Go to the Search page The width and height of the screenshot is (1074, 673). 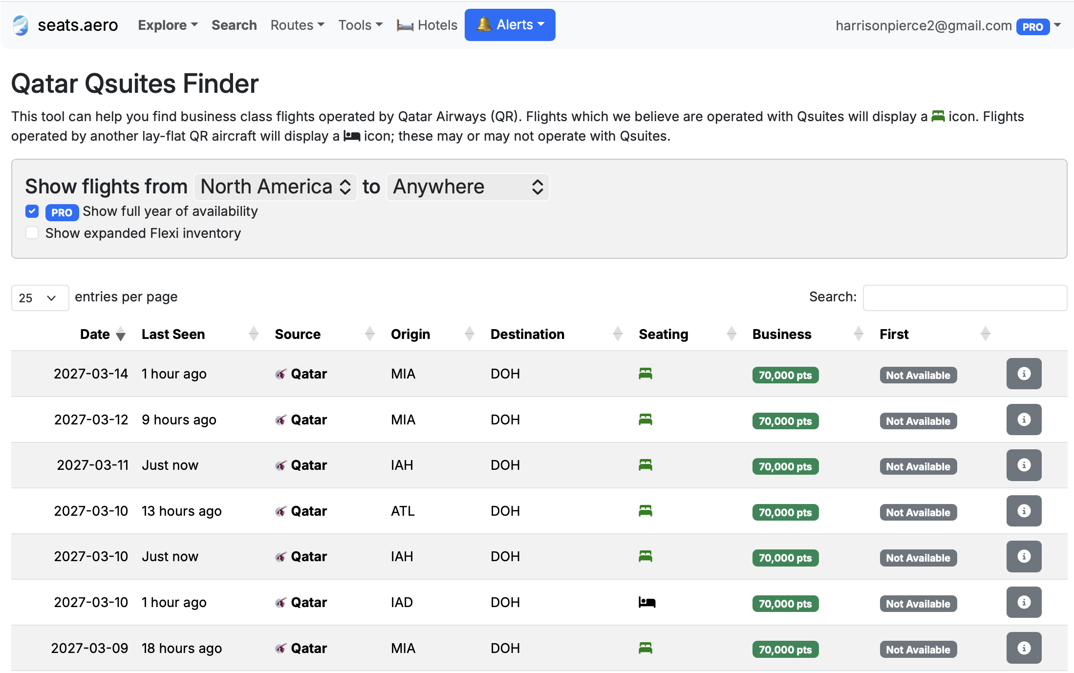(x=234, y=25)
